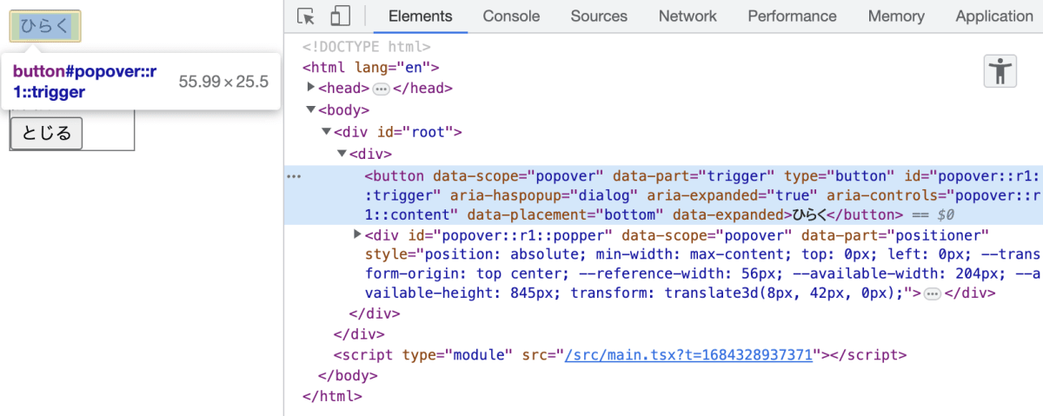This screenshot has height=416, width=1043.
Task: Expand the head element arrow
Action: pyautogui.click(x=311, y=88)
